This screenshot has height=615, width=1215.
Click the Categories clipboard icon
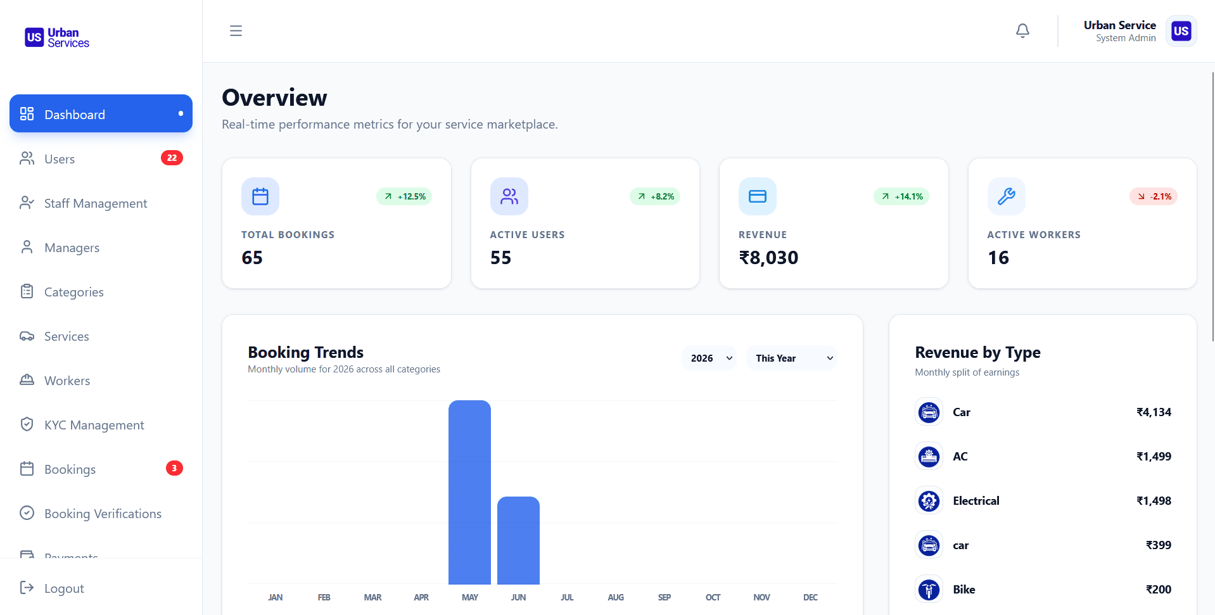coord(27,291)
